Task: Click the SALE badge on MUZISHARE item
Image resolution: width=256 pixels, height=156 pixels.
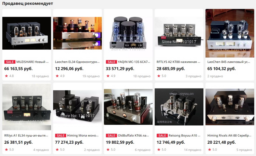Action: 10,62
